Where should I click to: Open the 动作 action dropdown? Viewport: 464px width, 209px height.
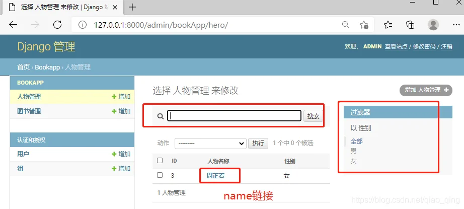(210, 144)
